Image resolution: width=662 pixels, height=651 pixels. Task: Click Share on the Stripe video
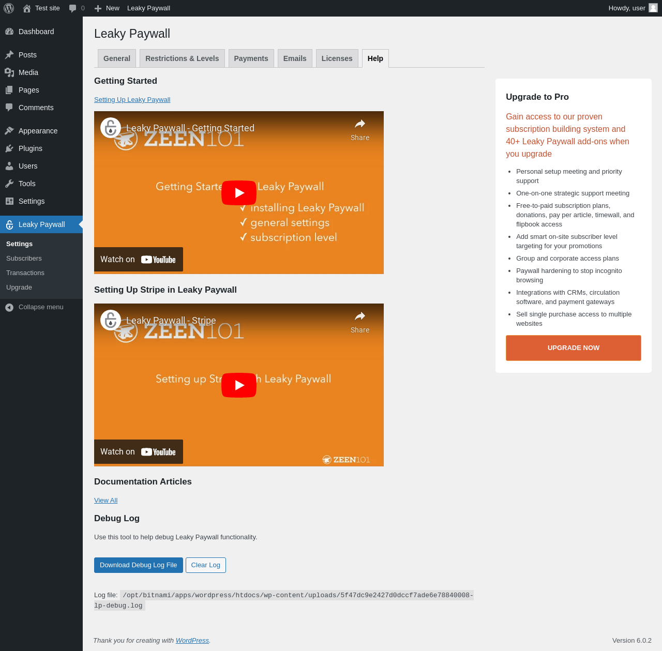coord(360,322)
